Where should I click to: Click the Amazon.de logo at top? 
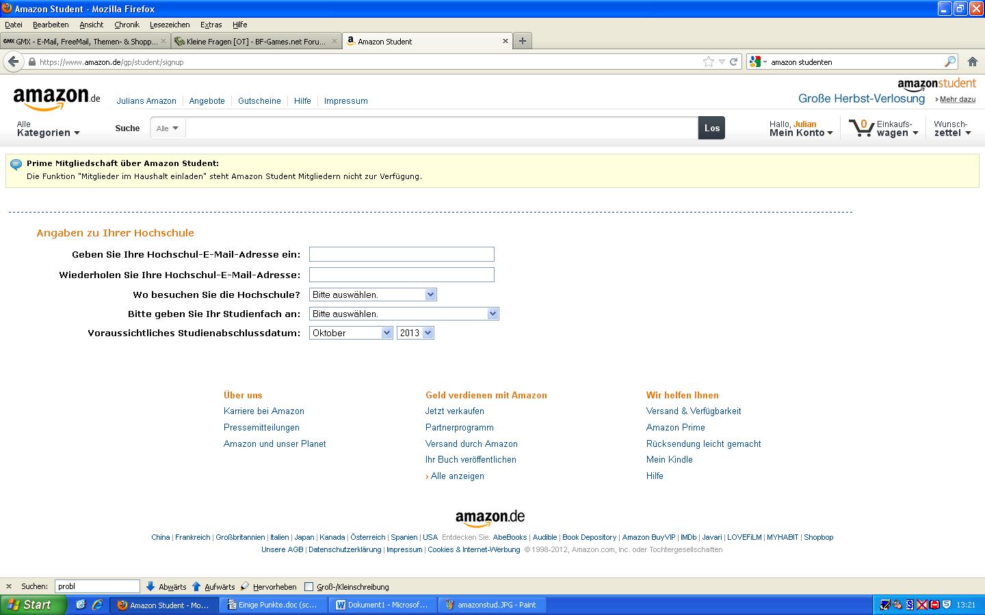(x=57, y=98)
